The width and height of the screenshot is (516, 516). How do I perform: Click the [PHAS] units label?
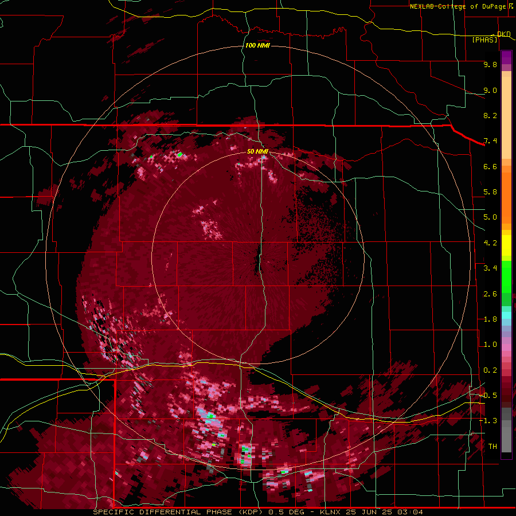(484, 40)
